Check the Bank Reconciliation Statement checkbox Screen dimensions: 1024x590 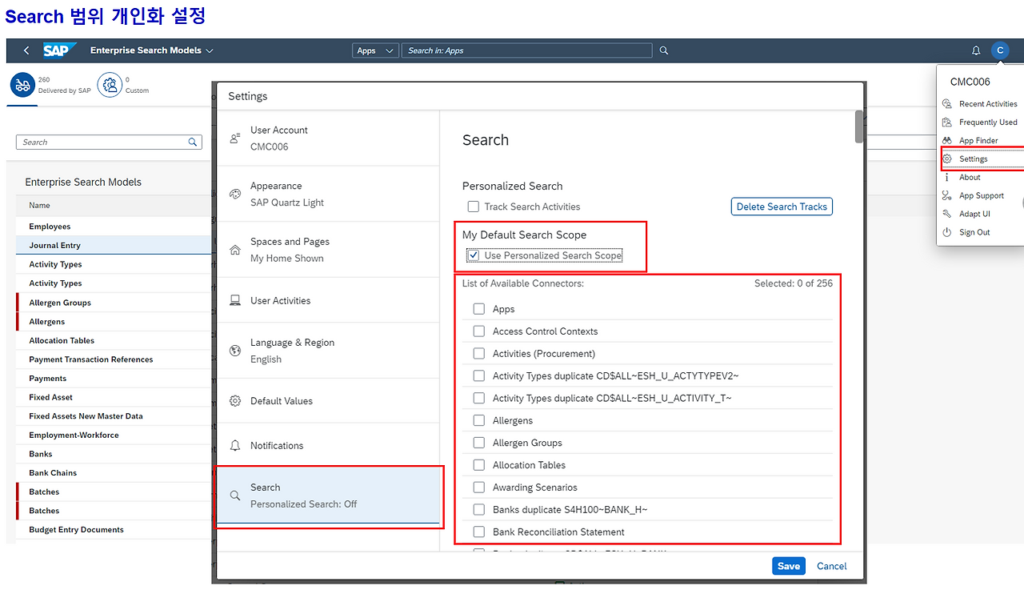[479, 532]
